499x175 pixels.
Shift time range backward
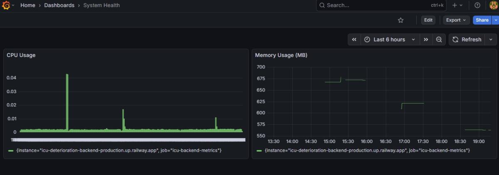click(354, 39)
